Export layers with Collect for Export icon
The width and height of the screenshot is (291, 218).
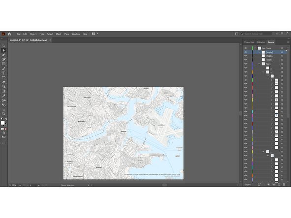[259, 185]
